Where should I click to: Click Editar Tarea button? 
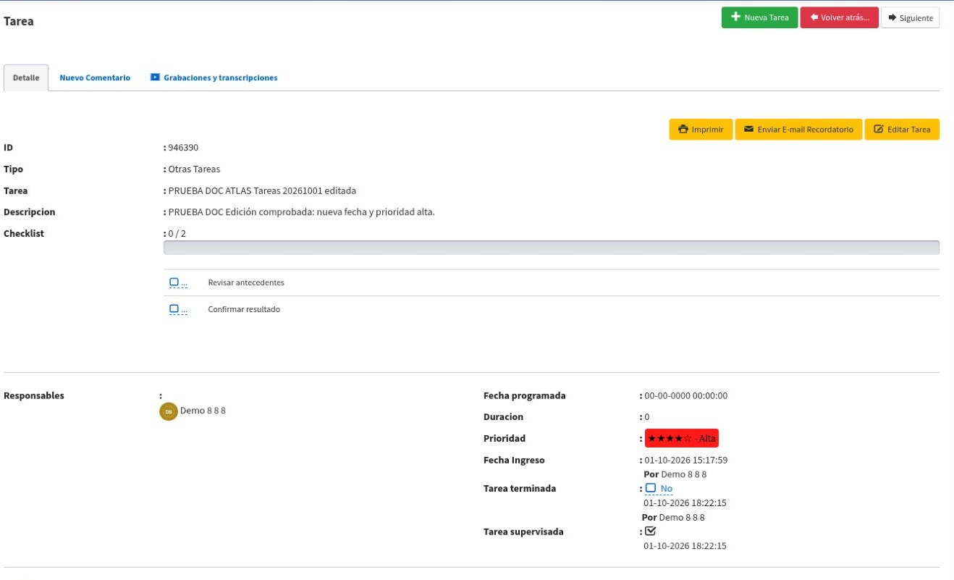click(x=902, y=130)
